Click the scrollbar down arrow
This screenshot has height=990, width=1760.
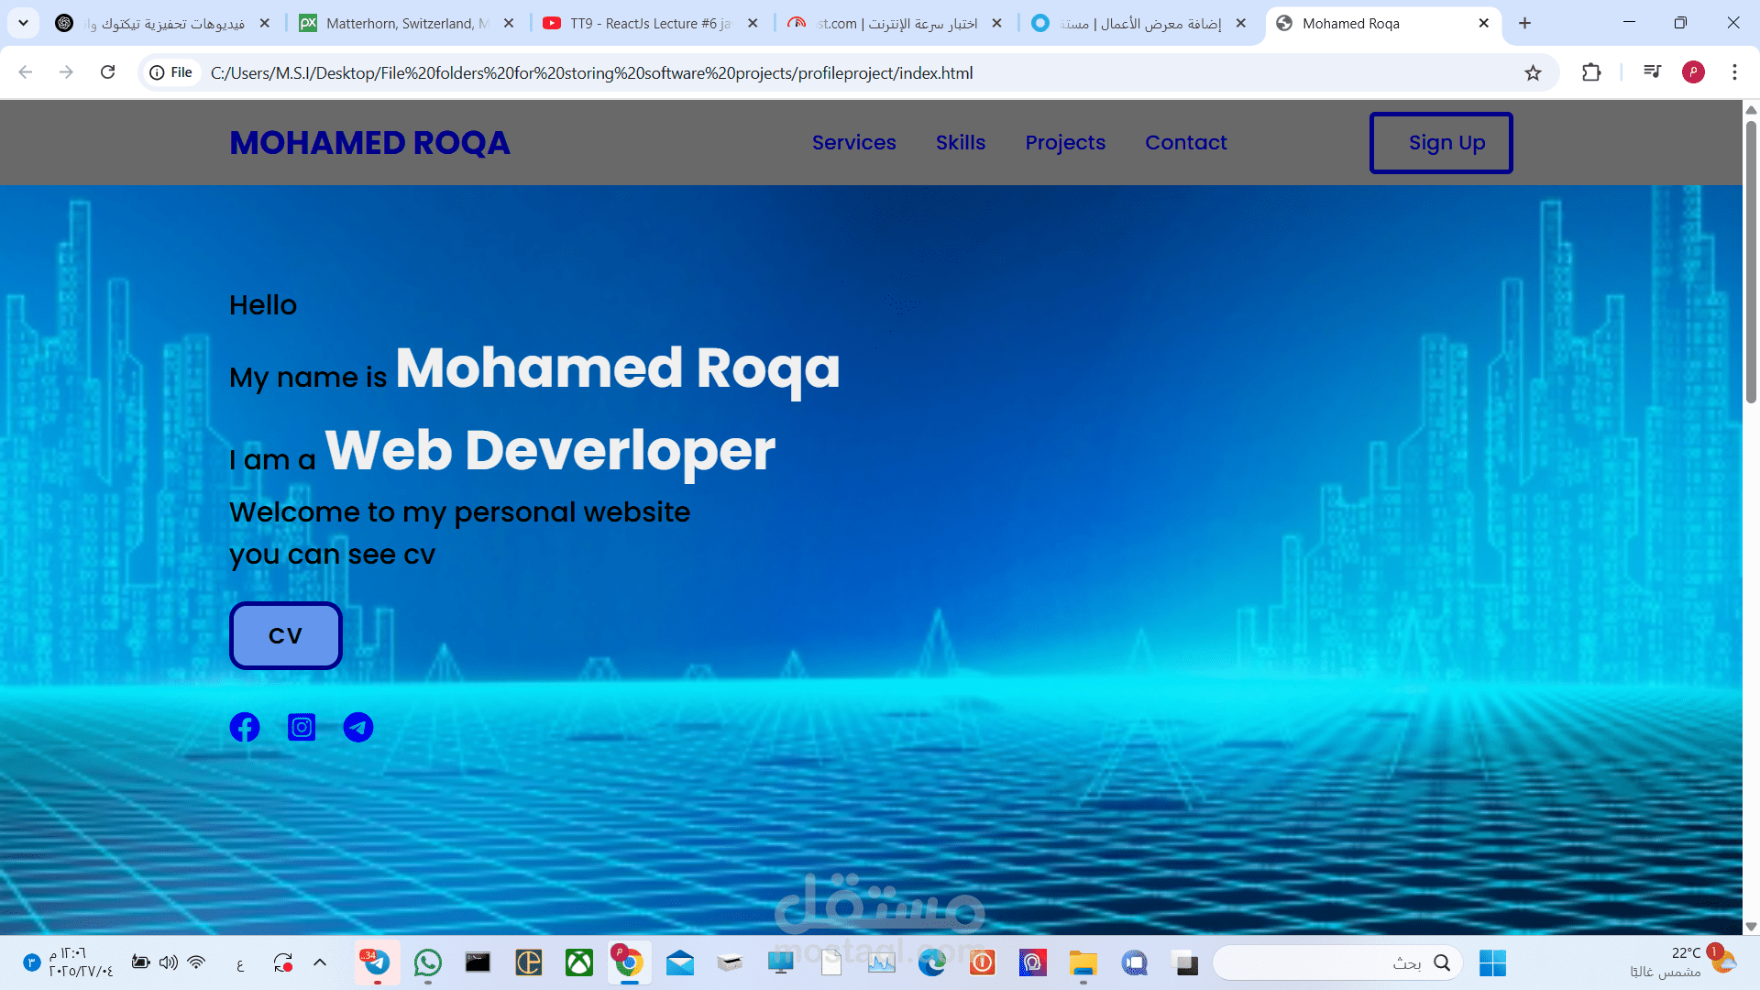(1751, 927)
